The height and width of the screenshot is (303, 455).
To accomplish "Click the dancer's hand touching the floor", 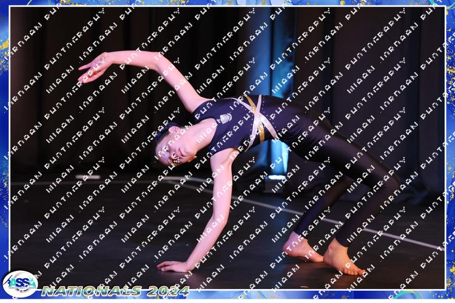I will coord(173,266).
